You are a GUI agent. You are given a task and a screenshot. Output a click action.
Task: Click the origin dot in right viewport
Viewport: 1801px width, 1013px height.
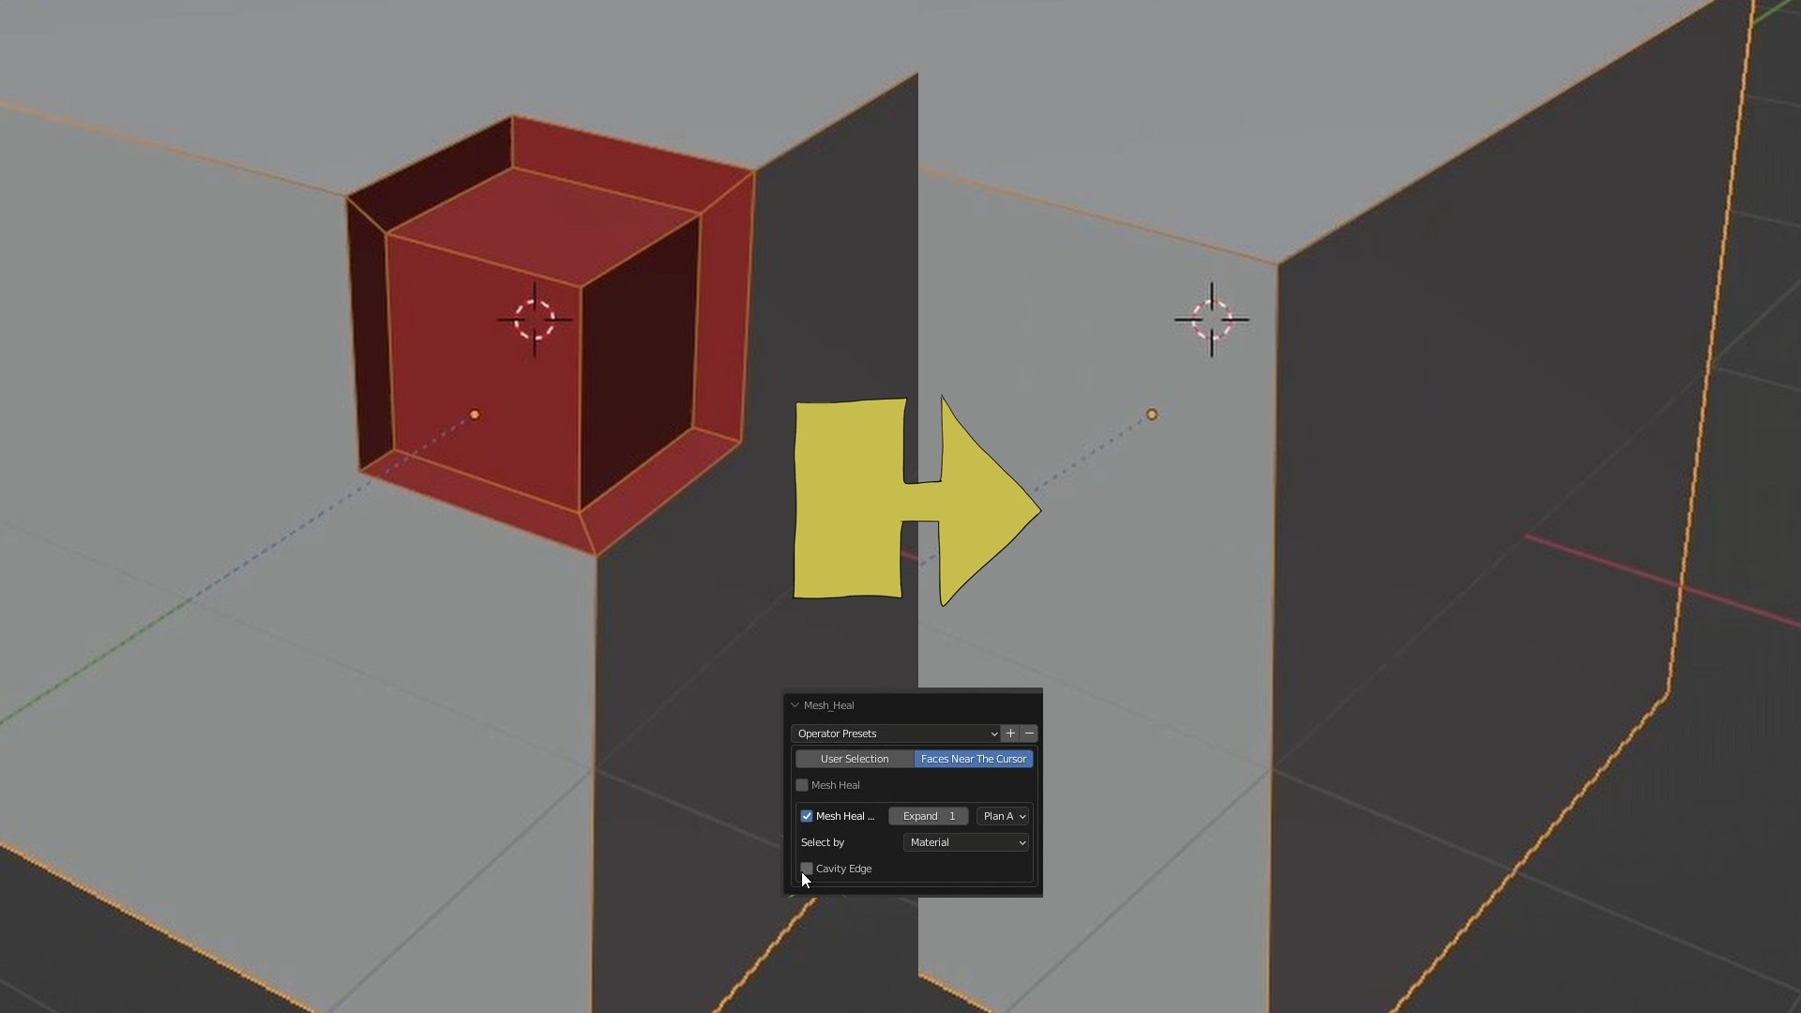(1152, 415)
